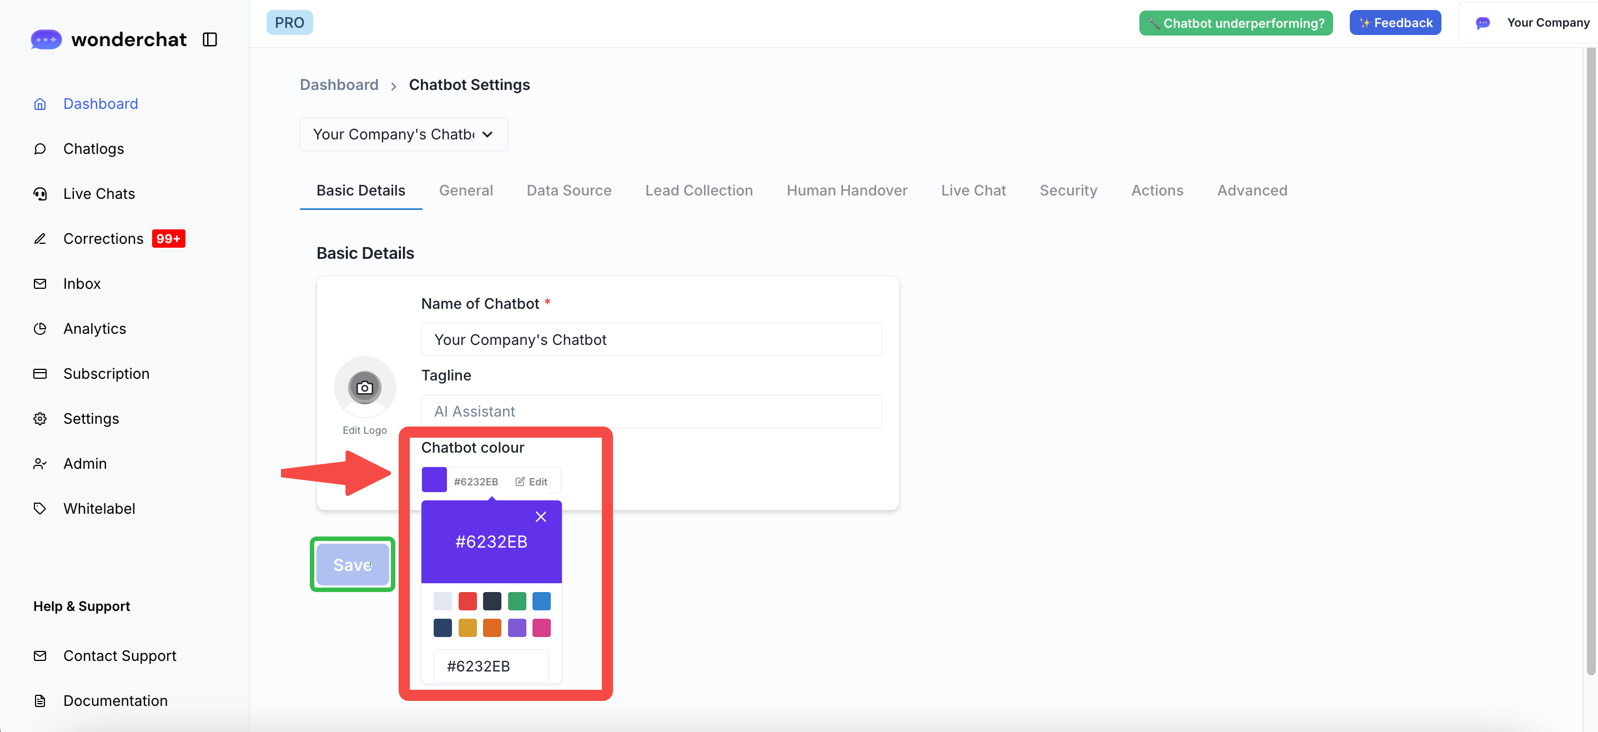Click the Tagline input field

651,412
